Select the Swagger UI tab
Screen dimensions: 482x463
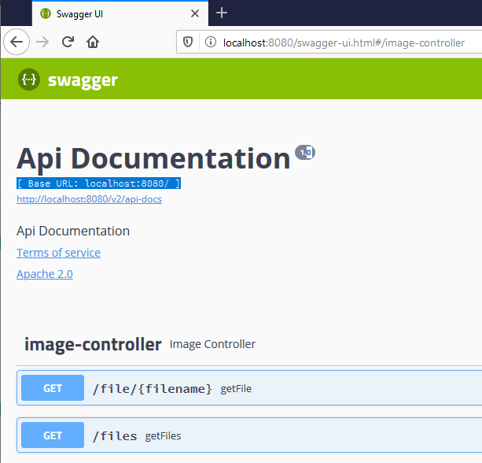pos(120,13)
